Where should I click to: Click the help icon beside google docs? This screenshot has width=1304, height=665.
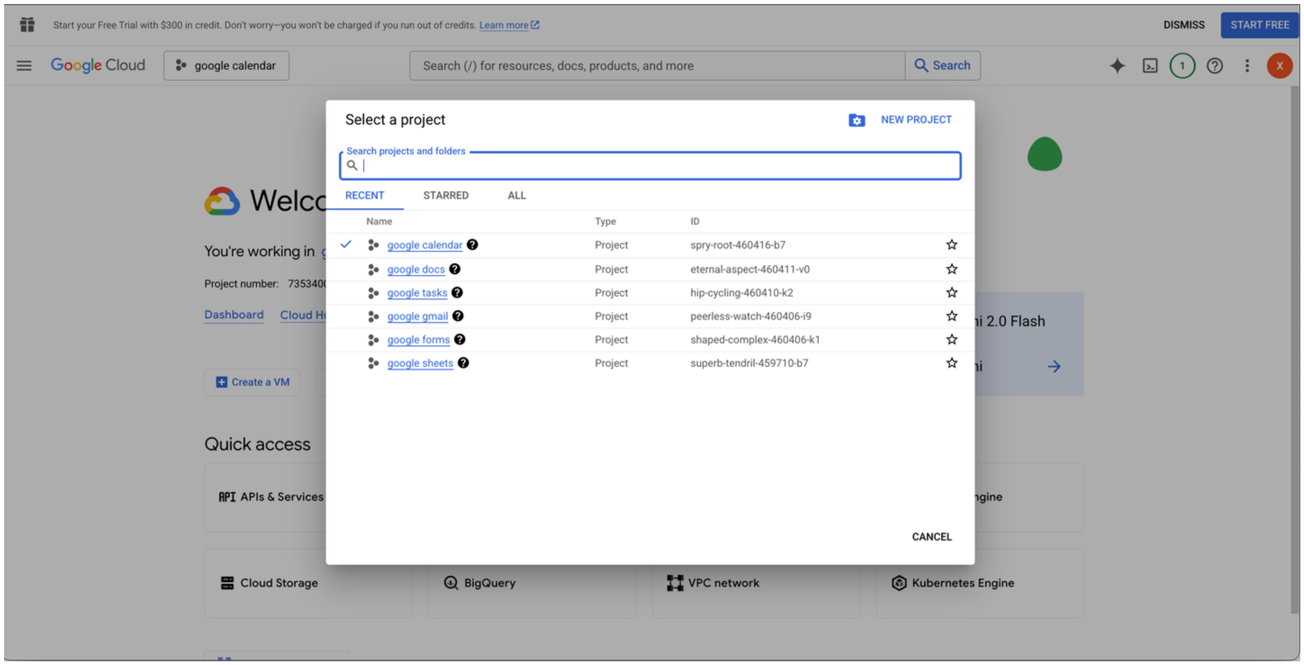pos(455,269)
